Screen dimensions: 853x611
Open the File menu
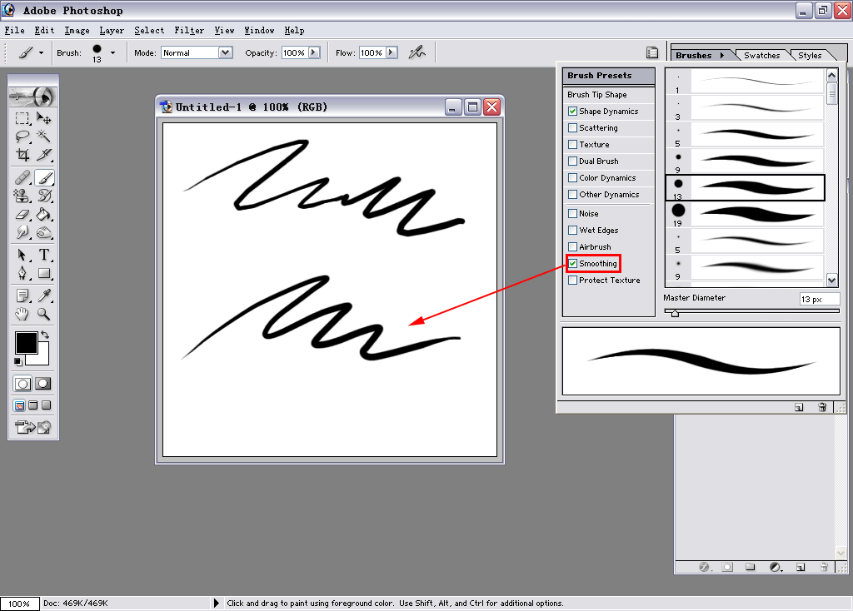pos(15,31)
